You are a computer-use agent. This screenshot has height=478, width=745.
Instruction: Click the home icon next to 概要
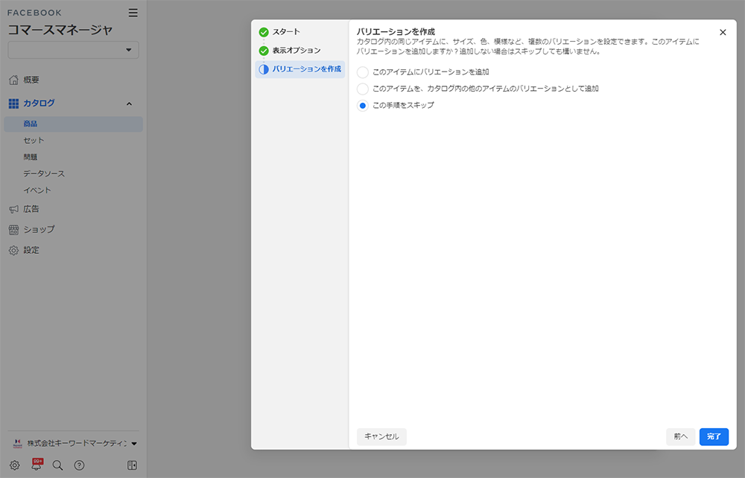(x=13, y=80)
